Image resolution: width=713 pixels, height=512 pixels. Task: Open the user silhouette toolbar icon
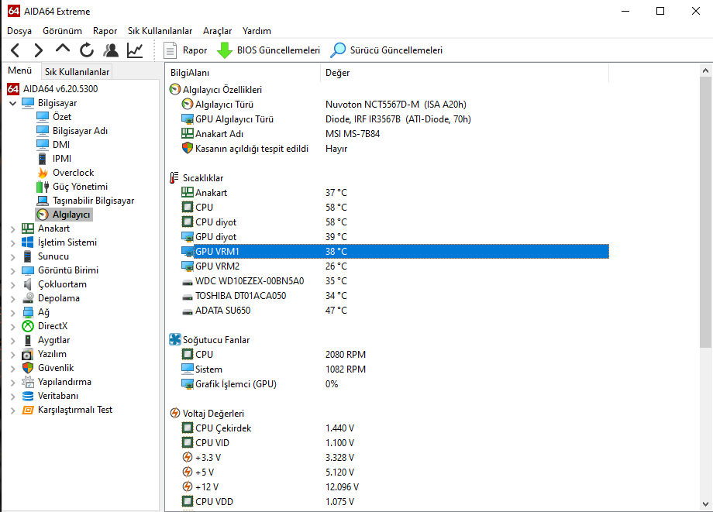111,50
